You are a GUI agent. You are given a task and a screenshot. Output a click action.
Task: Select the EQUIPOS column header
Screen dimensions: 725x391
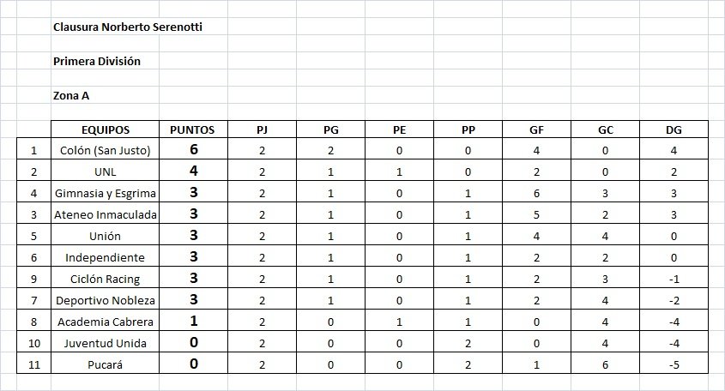[x=105, y=129]
